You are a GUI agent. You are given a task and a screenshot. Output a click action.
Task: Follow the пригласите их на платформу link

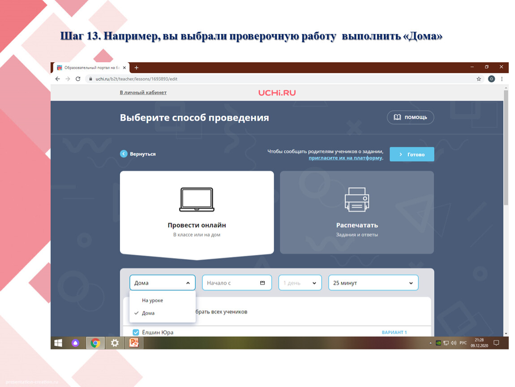(x=345, y=158)
